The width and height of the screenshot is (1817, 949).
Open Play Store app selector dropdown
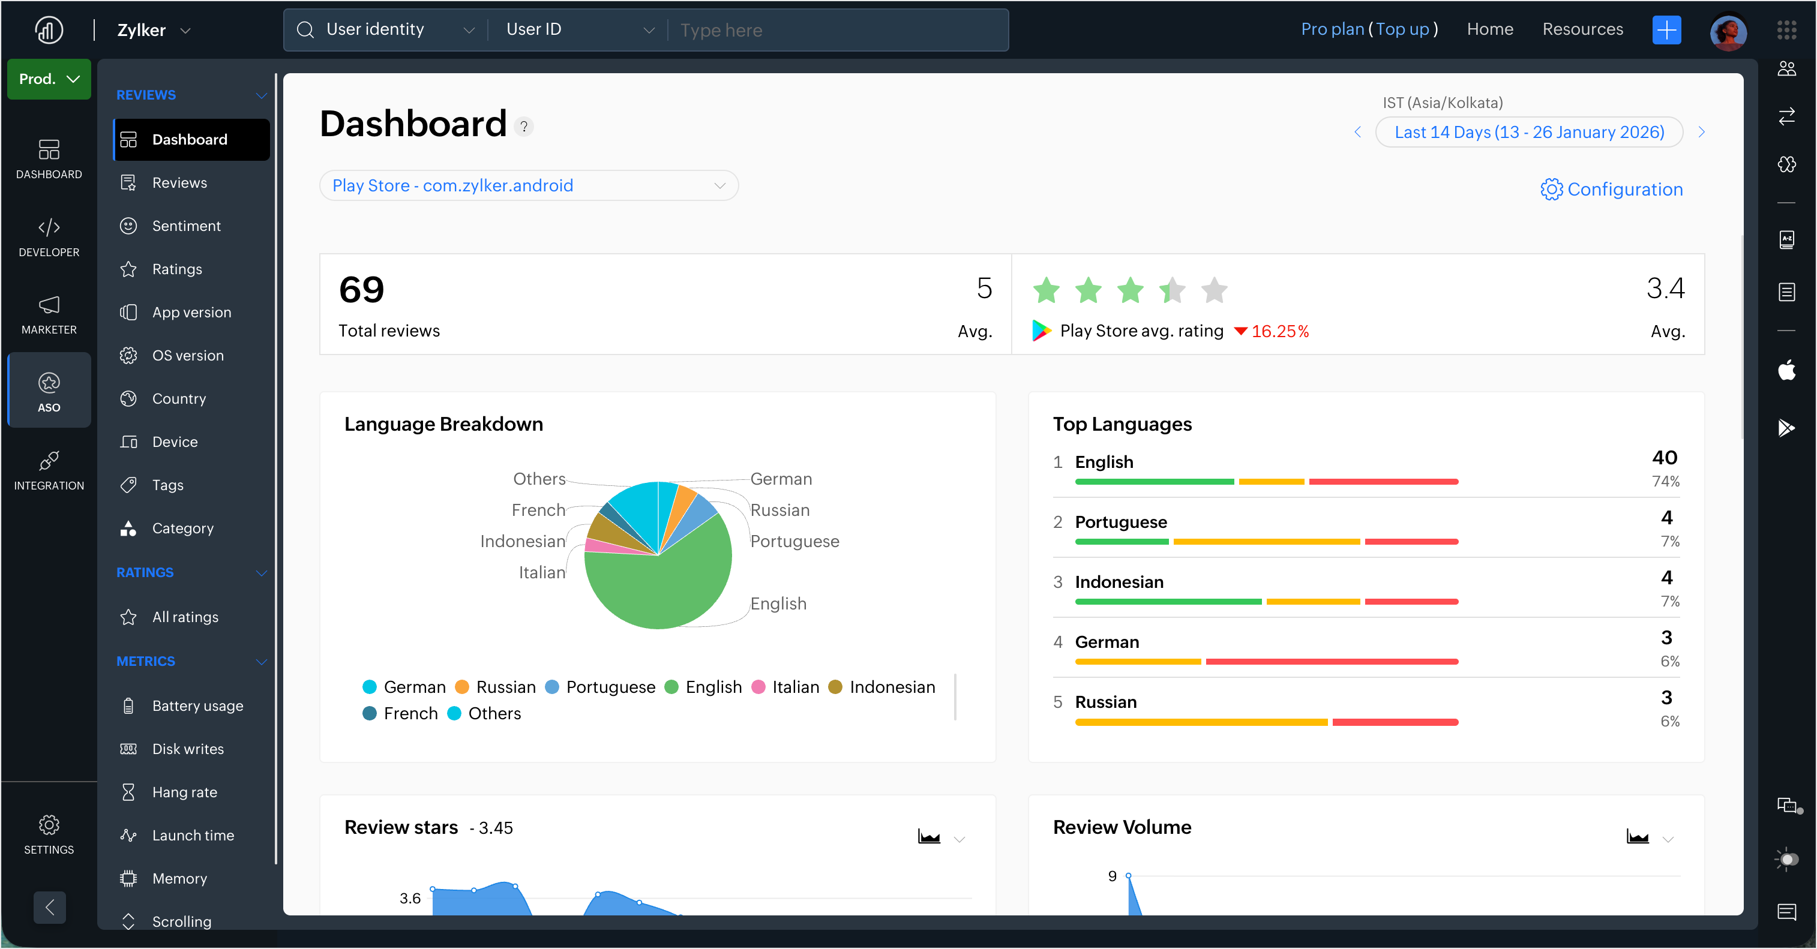[528, 185]
